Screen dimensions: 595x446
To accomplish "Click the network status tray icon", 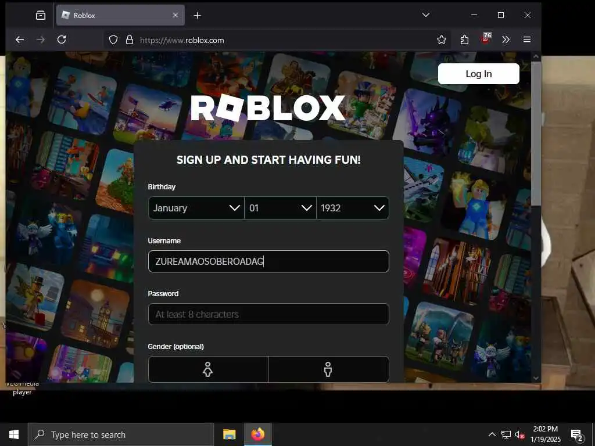I will [506, 434].
